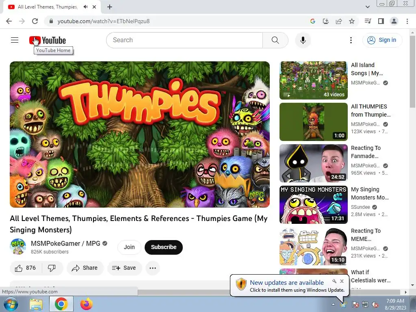This screenshot has height=312, width=416.
Task: Click the horizontal scrollbar right arrow
Action: [406, 292]
